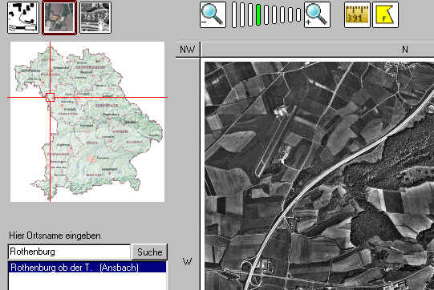Click Munich area on the Bavaria overview map

[90, 159]
